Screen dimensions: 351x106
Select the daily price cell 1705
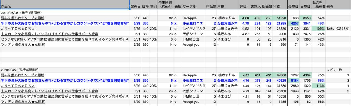(x=305, y=80)
